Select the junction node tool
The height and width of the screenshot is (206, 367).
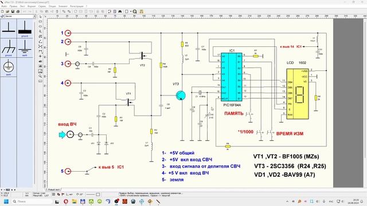pyautogui.click(x=40, y=56)
